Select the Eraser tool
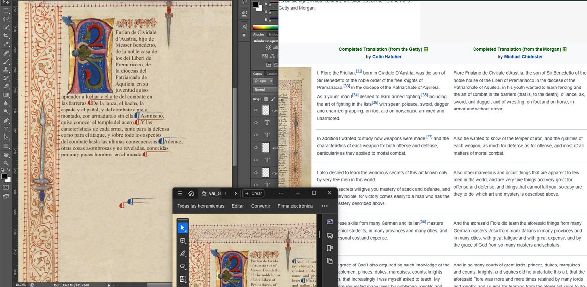Screen dimensions: 587x287 [x=6, y=86]
